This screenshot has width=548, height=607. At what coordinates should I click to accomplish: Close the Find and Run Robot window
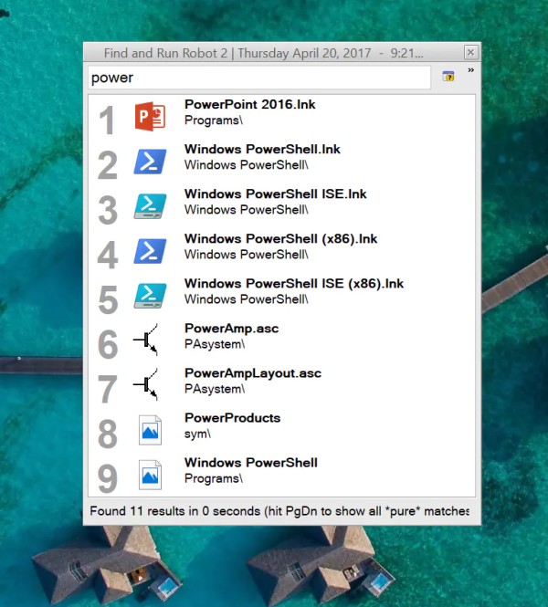coord(470,52)
